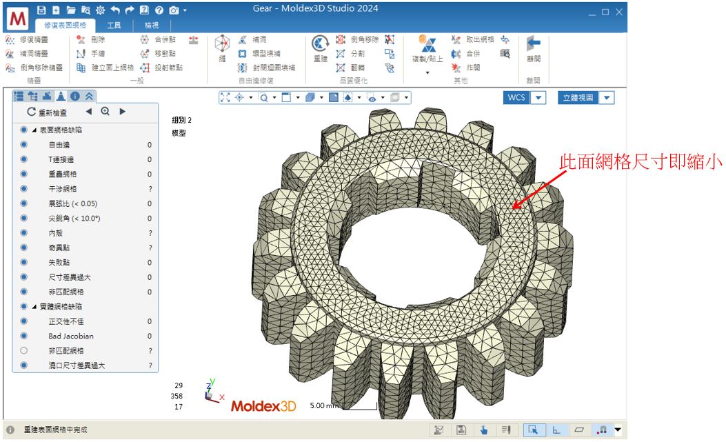Viewport: 726px width, 442px height.
Task: Select the 炸開 explode tool
Action: pyautogui.click(x=466, y=68)
